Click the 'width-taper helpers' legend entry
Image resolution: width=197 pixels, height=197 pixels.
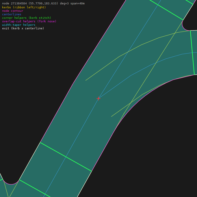tap(19, 25)
